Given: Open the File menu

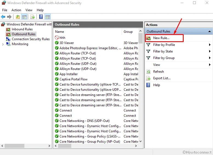Looking at the screenshot, I should click(5, 10).
